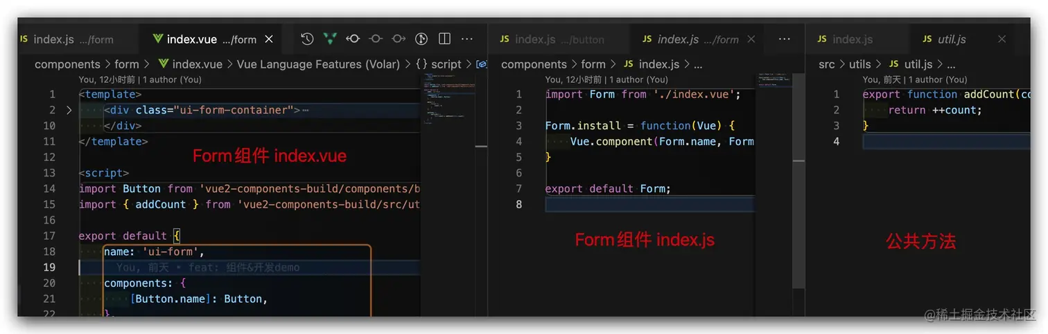Click 'form' breadcrumb in middle editor
The height and width of the screenshot is (334, 1048).
(x=593, y=64)
